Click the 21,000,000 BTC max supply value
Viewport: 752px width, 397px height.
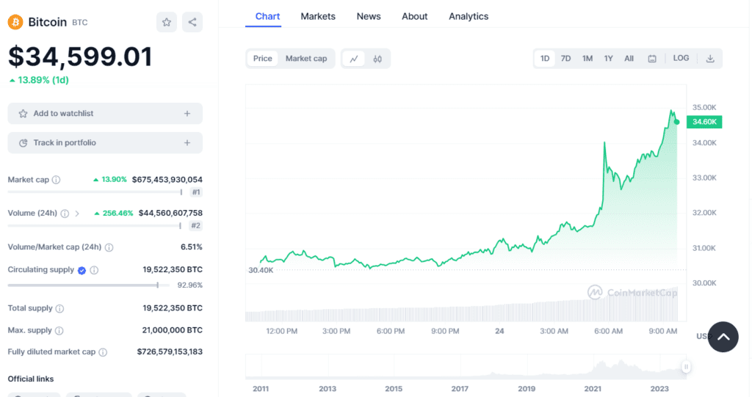point(172,330)
